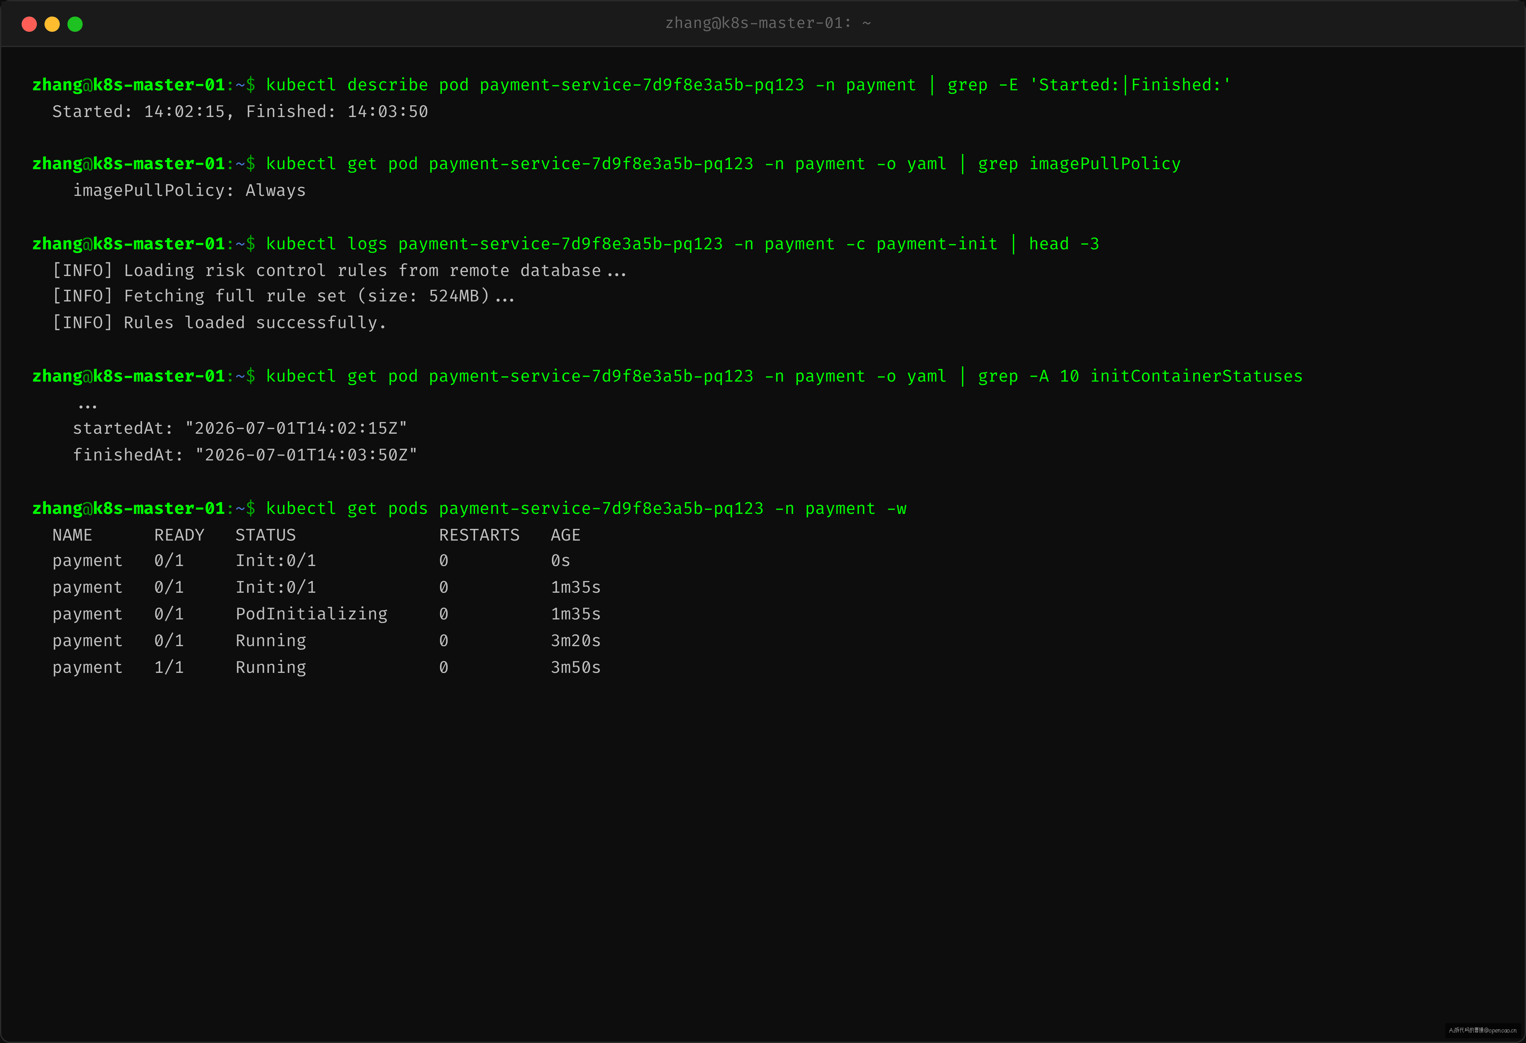Click the finishedAt timestamp line

[245, 455]
